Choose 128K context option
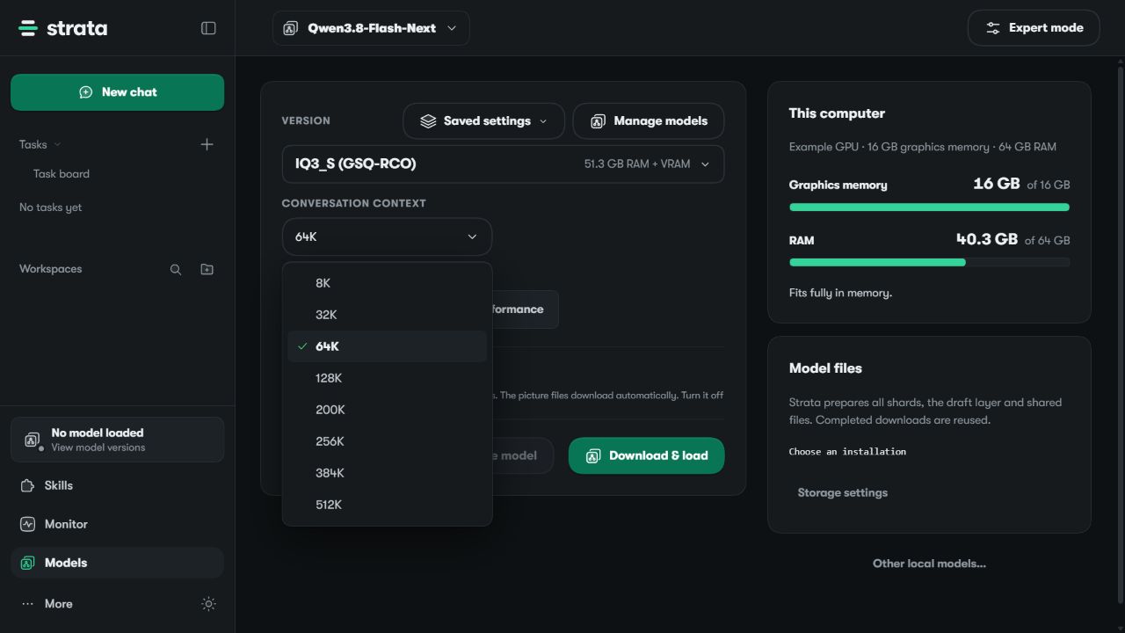Screen dimensions: 1125x633 point(387,378)
